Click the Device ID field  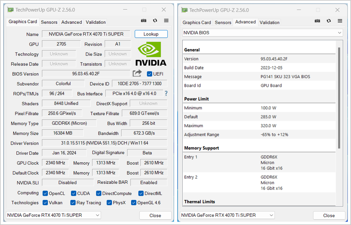coord(140,83)
